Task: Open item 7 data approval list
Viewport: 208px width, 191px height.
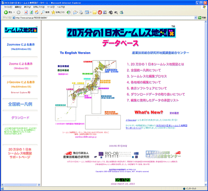Action: [x=153, y=101]
